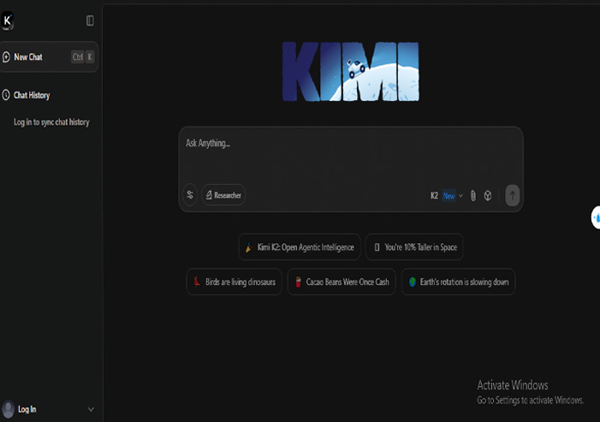Image resolution: width=600 pixels, height=422 pixels.
Task: Toggle the Researcher mode
Action: pyautogui.click(x=224, y=195)
